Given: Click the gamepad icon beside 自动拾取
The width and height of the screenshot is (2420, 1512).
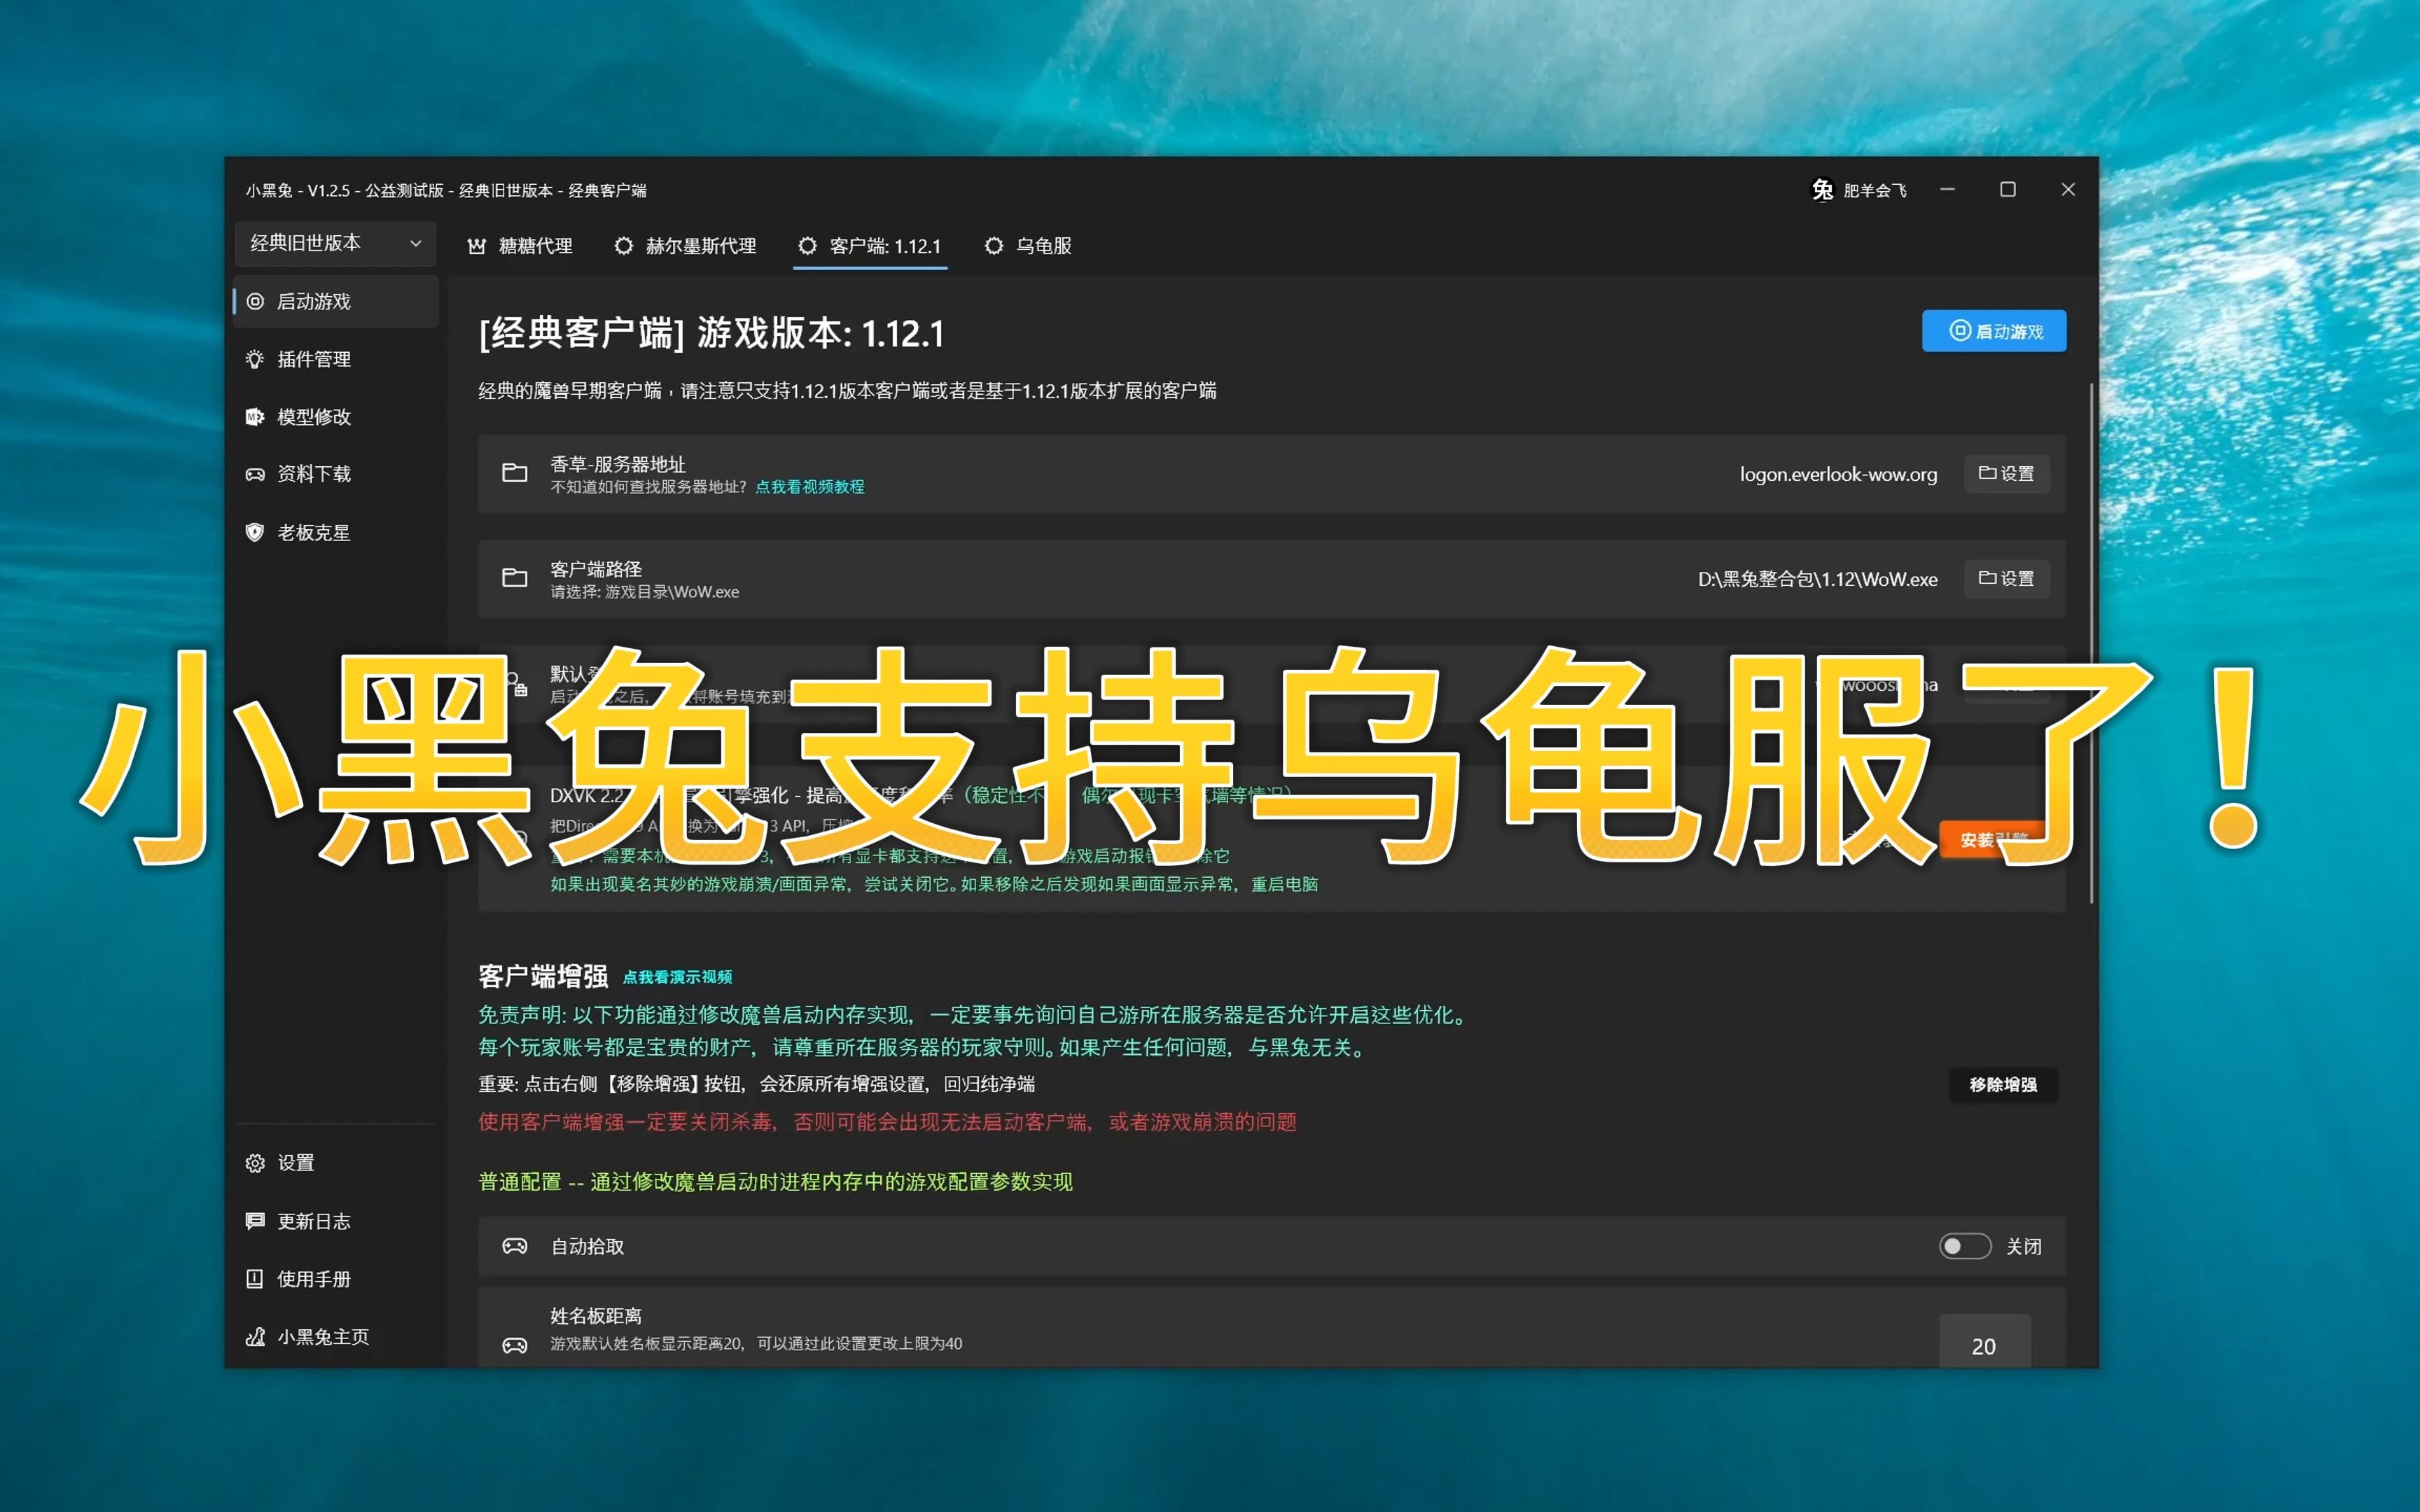Looking at the screenshot, I should (515, 1246).
